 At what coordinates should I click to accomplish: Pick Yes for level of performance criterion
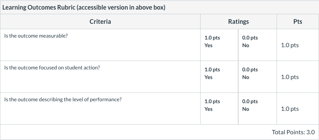[219, 109]
